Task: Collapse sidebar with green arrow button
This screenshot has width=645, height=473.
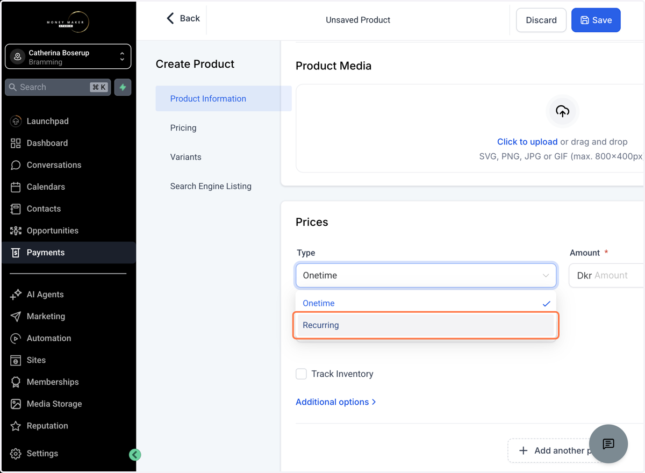Action: pos(135,455)
